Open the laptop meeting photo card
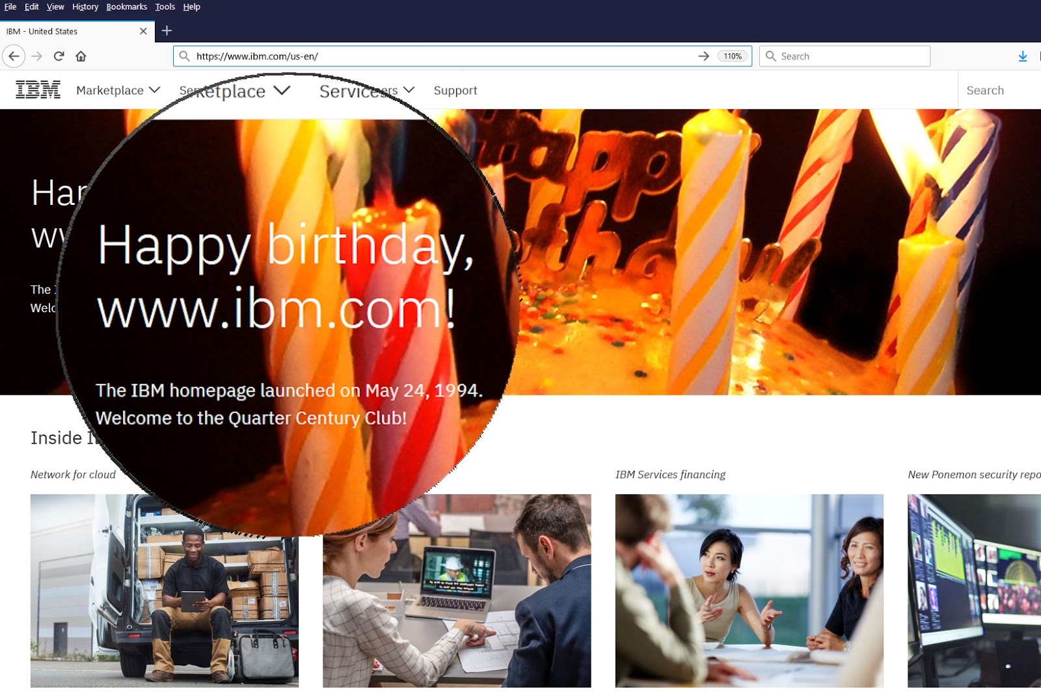Screen dimensions: 1041x694 pyautogui.click(x=457, y=591)
